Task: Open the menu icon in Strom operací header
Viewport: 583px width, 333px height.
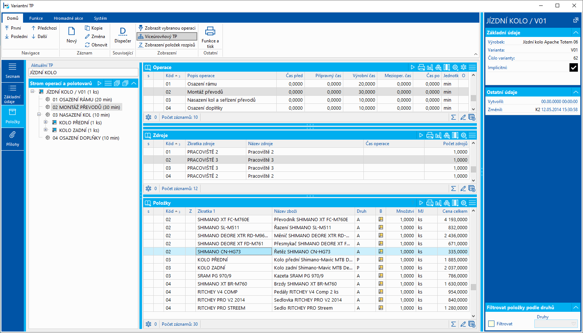Action: 108,83
